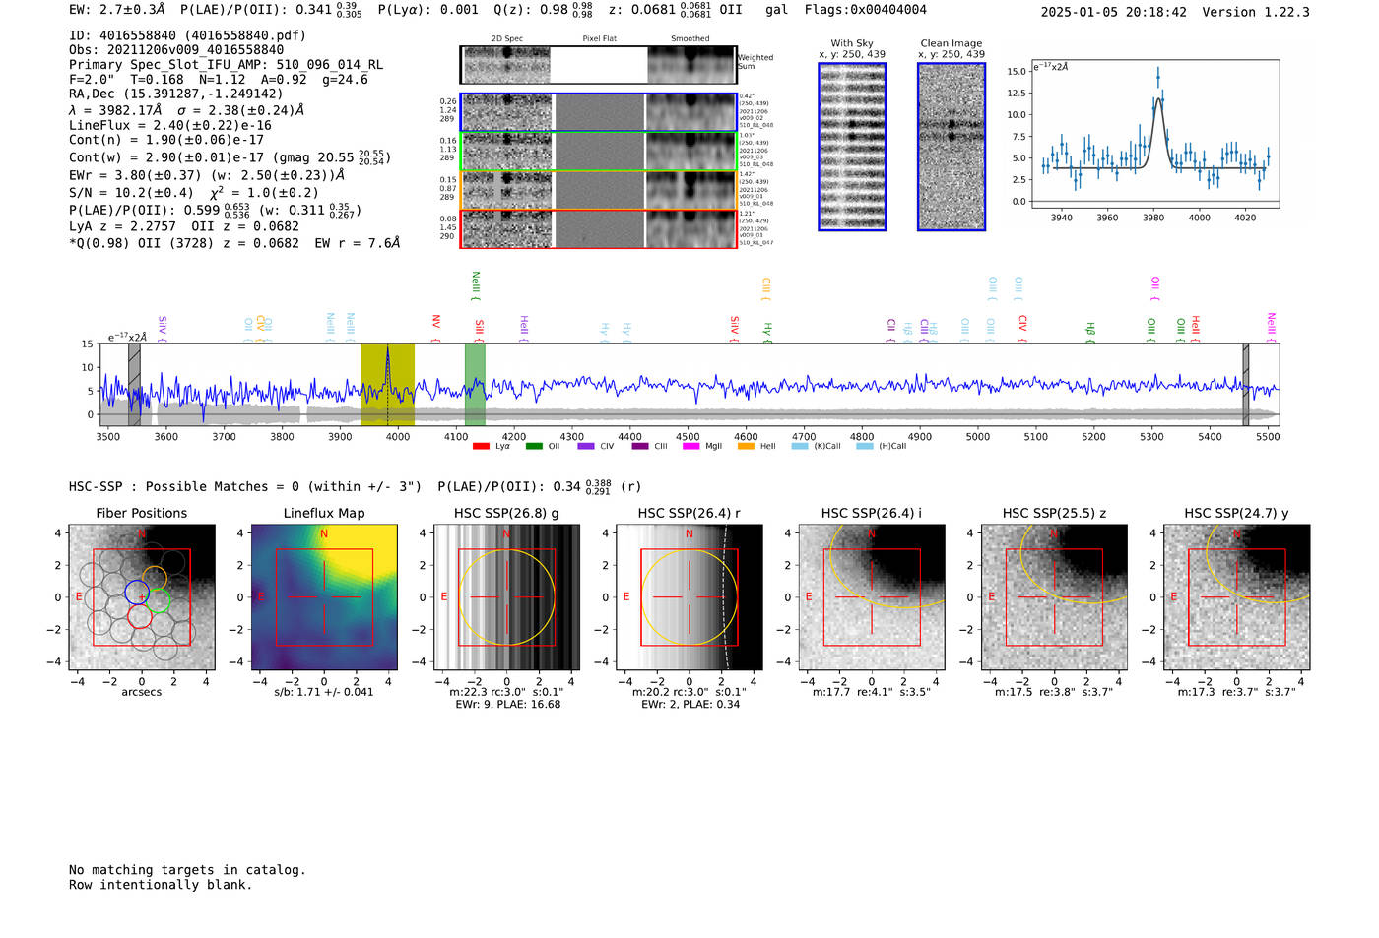Click the 'Obs: 20211206v009_4016558840' line
1379x938 pixels.
coord(176,50)
